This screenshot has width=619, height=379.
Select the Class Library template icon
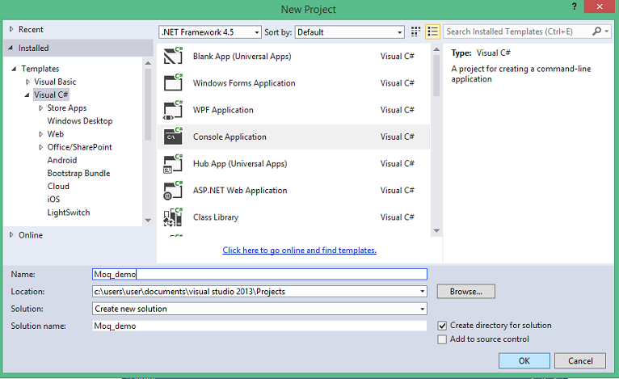173,217
